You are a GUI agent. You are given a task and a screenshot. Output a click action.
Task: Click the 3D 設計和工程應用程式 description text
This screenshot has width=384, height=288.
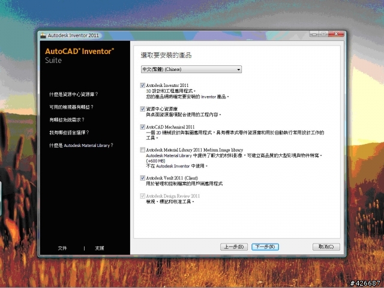[x=171, y=91]
